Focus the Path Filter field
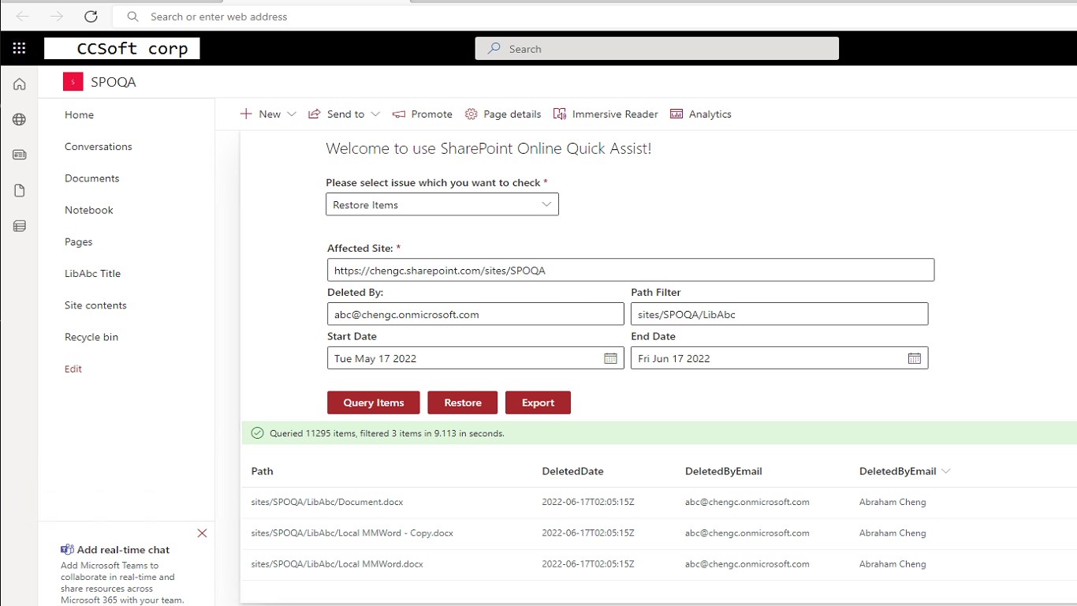The height and width of the screenshot is (606, 1077). point(780,314)
